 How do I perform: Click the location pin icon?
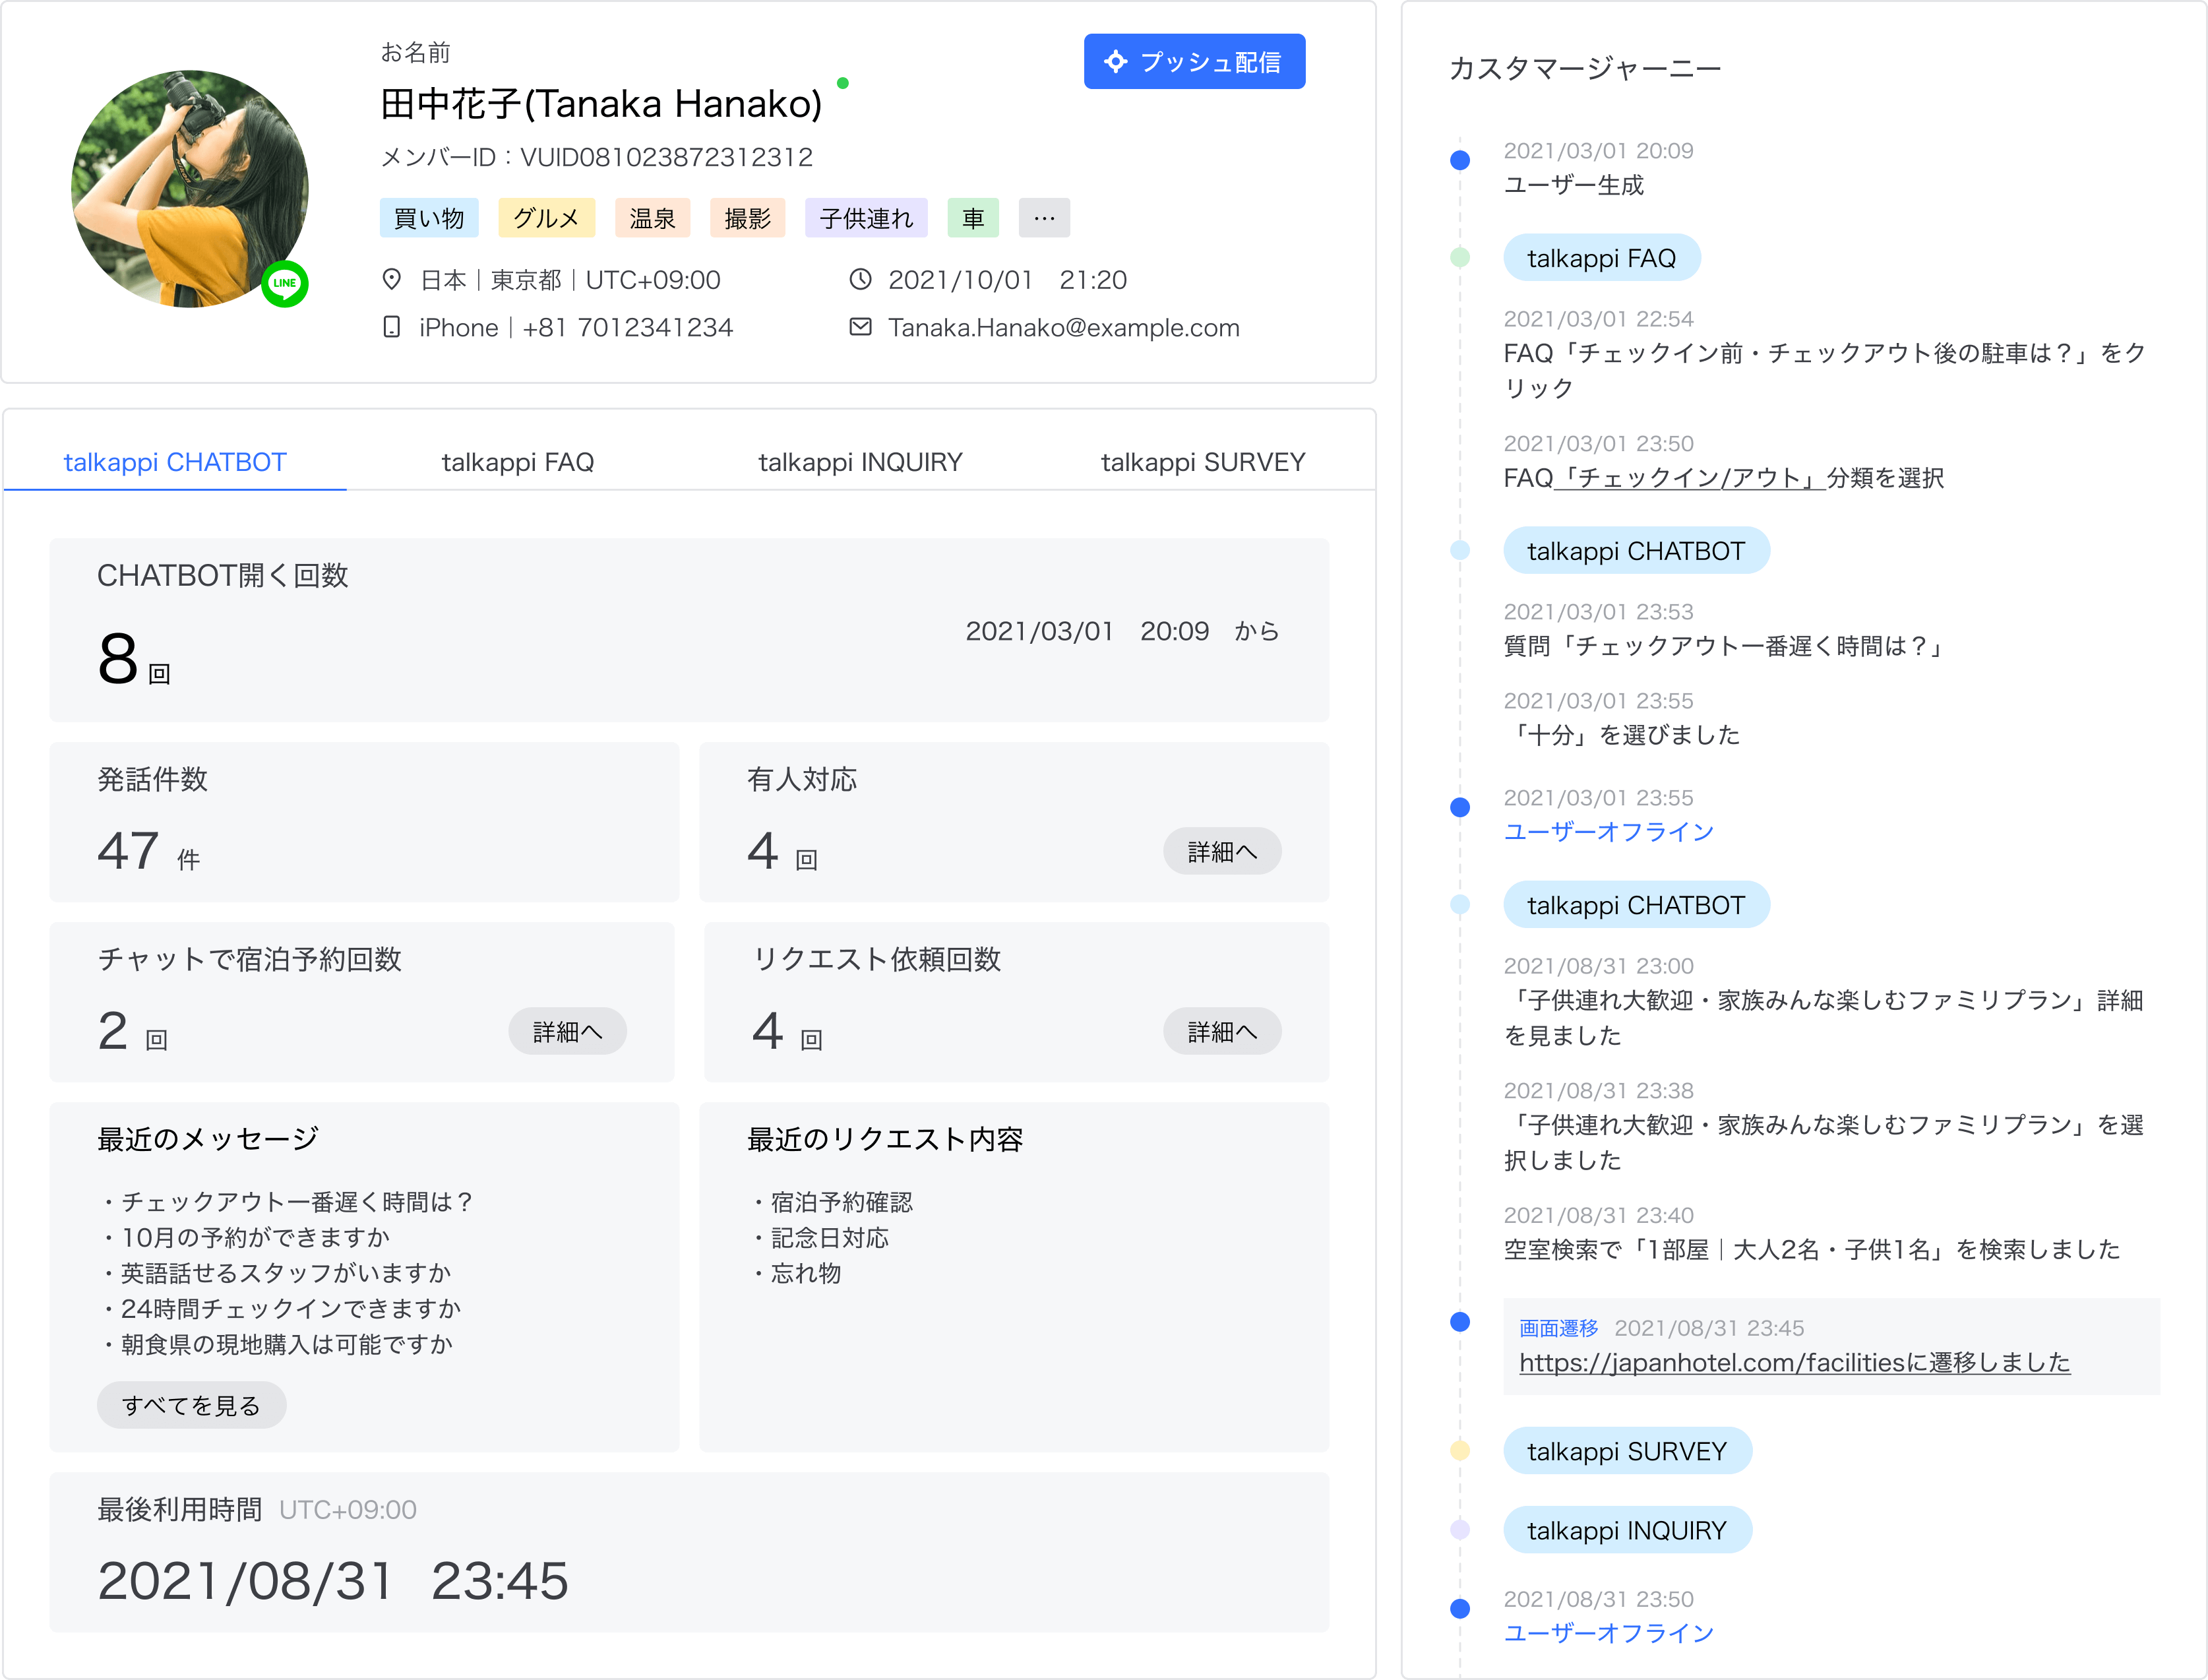click(392, 280)
